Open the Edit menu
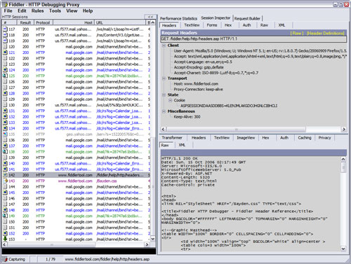This screenshot has height=264, width=351. 22,11
